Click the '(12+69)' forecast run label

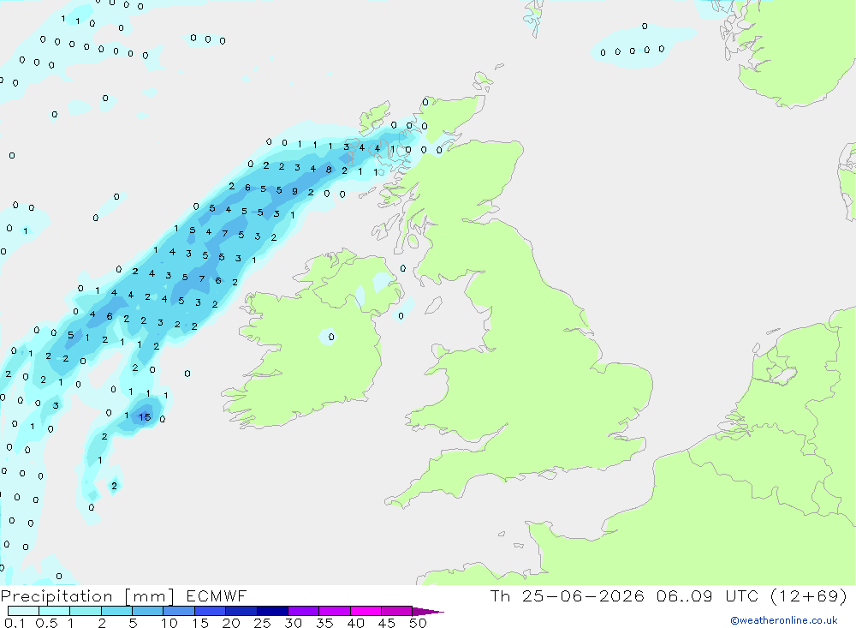[809, 595]
